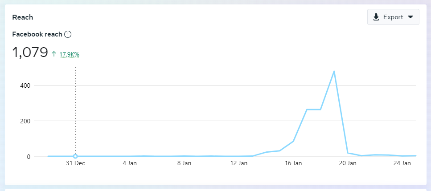
Task: Click the circle marker at 31 Dec
Action: (x=75, y=156)
